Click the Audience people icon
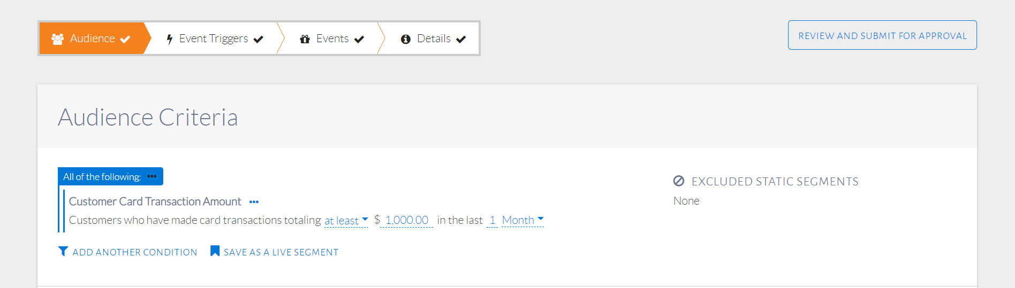The width and height of the screenshot is (1015, 288). point(57,38)
